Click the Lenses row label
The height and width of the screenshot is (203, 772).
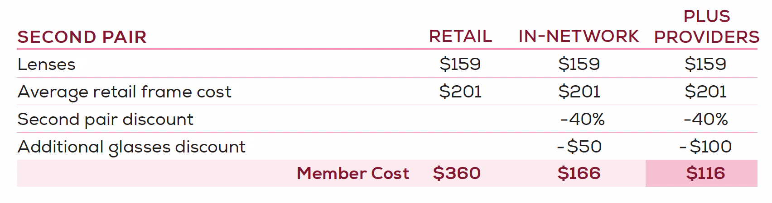[46, 65]
